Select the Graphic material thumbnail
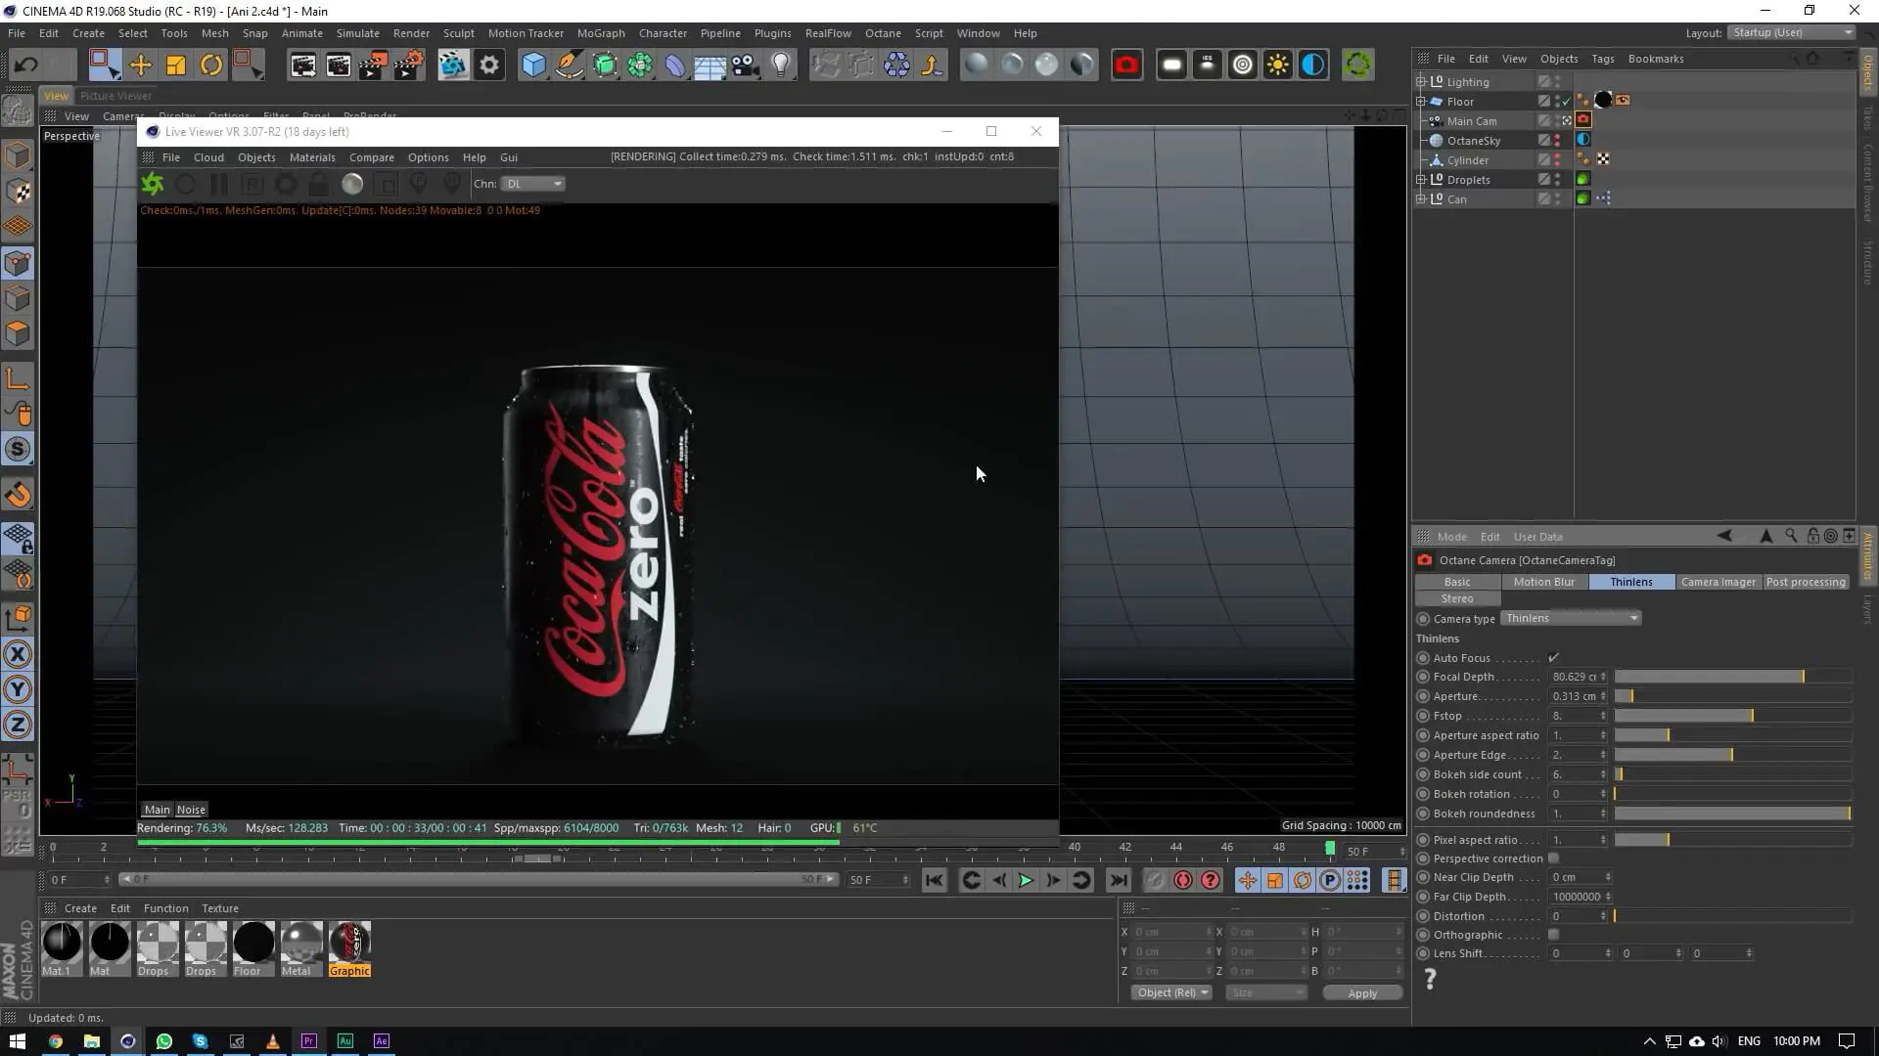 tap(349, 943)
